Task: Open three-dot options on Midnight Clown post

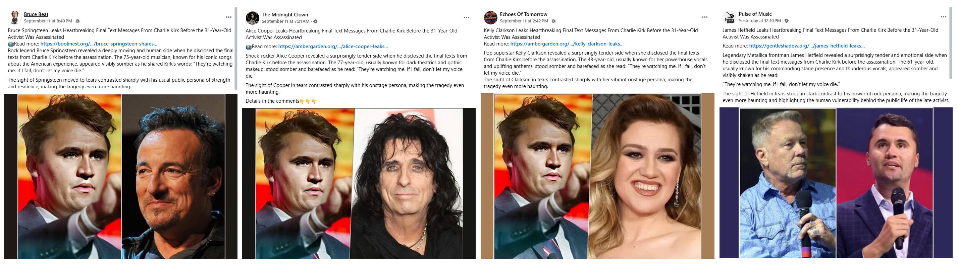Action: [x=466, y=17]
